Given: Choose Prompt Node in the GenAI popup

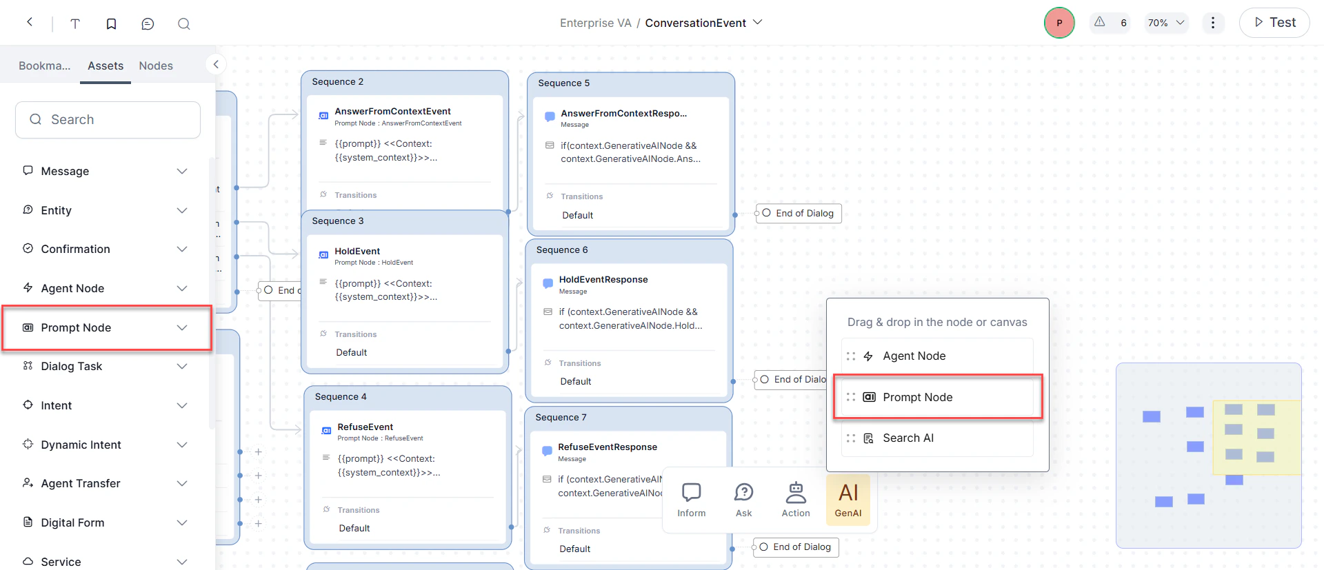Looking at the screenshot, I should (937, 397).
